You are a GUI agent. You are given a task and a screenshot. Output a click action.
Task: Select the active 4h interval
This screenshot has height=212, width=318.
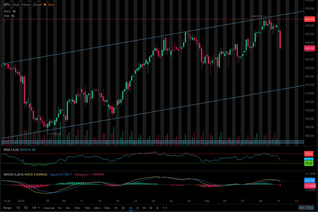(x=131, y=208)
